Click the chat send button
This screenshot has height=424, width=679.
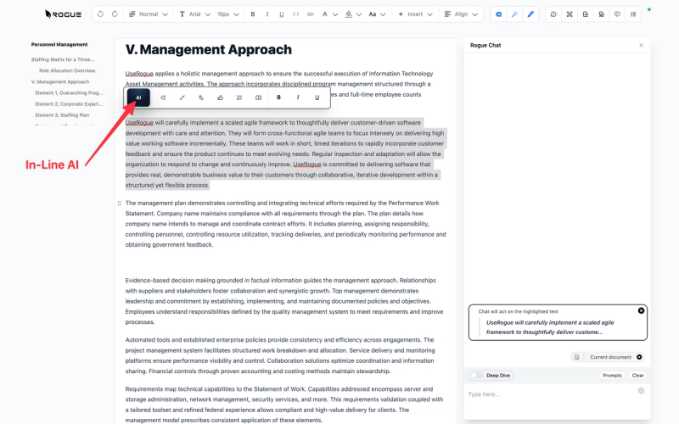click(642, 391)
